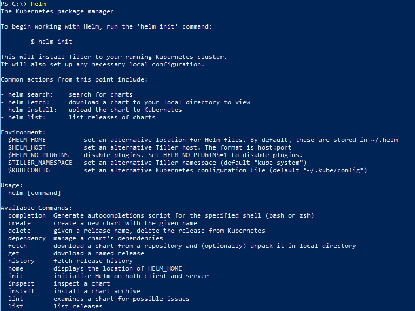Click the 'Environment:' section heading
Image resolution: width=415 pixels, height=311 pixels.
tap(23, 132)
